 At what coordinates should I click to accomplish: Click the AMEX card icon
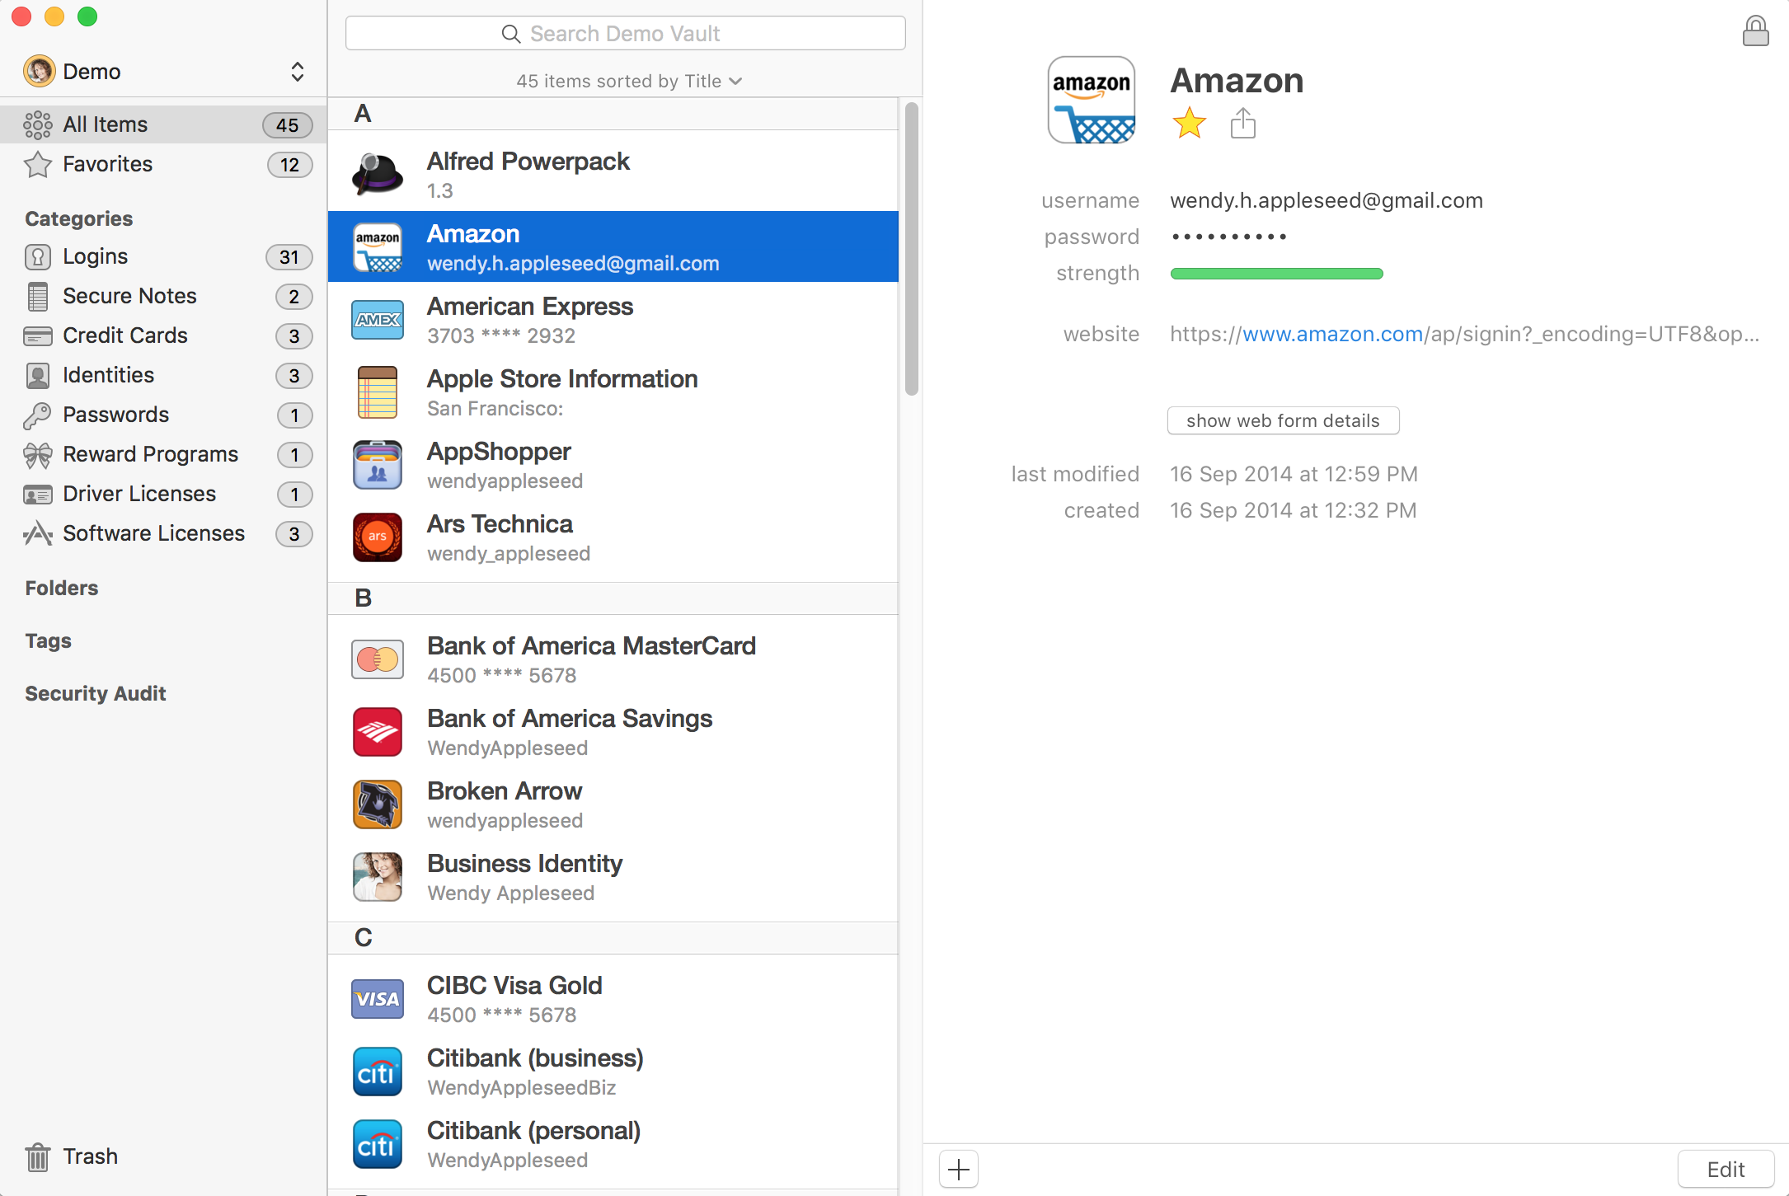tap(377, 320)
